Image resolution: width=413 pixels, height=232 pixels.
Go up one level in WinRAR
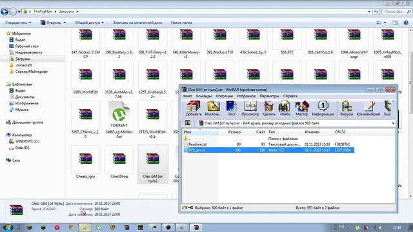(188, 123)
